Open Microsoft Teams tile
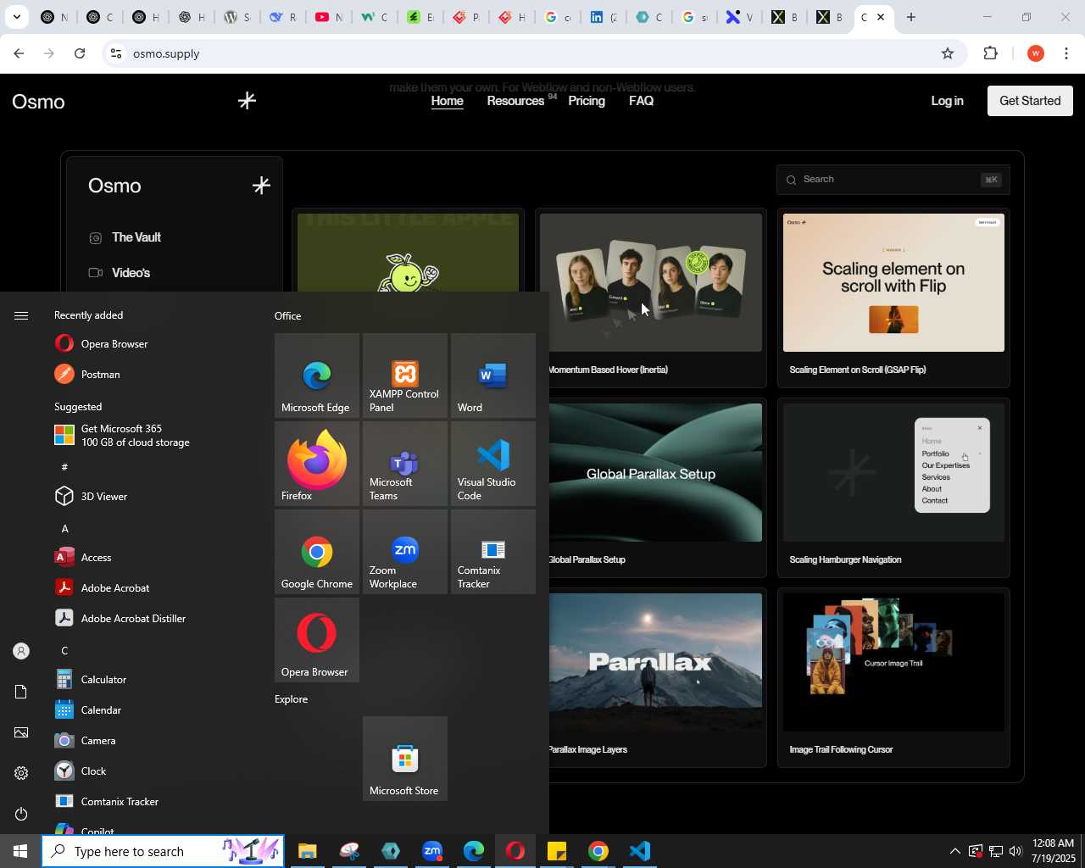 pos(405,464)
